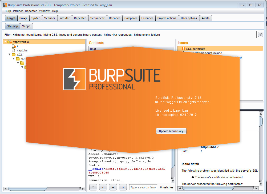This screenshot has height=194, width=267.
Task: Click the search help '?' button in request panel
Action: 93,187
